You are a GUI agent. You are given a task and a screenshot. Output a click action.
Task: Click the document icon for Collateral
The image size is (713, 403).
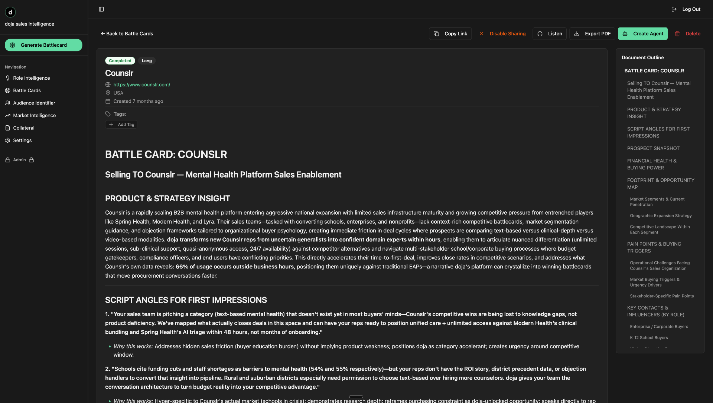click(x=7, y=128)
